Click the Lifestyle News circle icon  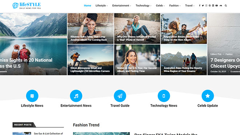click(32, 96)
